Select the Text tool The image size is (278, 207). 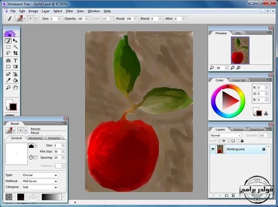pyautogui.click(x=16, y=61)
